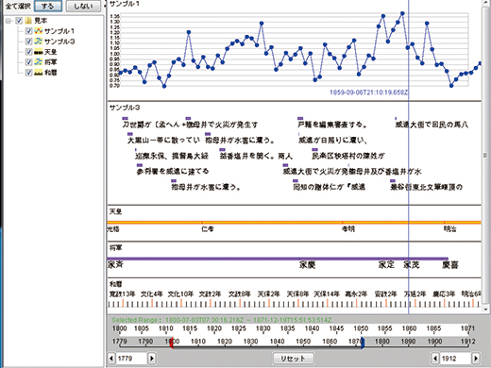Click the リセット reset button
Image resolution: width=491 pixels, height=368 pixels.
(x=293, y=359)
